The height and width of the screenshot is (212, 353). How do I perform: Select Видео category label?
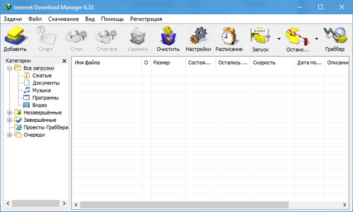tap(40, 105)
